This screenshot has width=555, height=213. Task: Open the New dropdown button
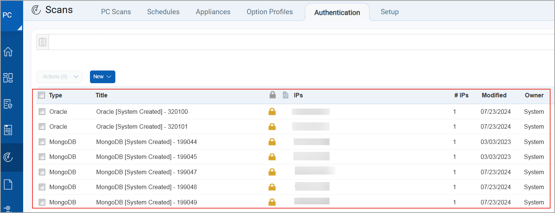[x=103, y=76]
